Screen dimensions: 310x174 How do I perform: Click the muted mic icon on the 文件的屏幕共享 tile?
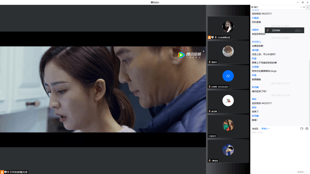(x=216, y=37)
